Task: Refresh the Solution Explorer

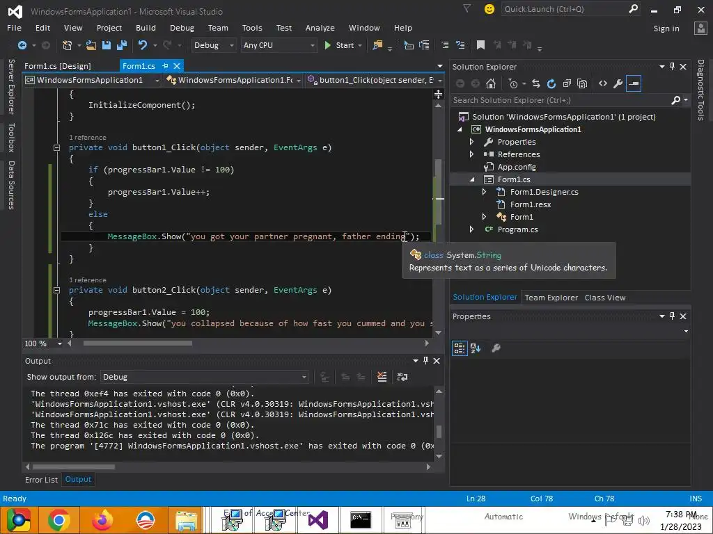Action: pos(551,83)
